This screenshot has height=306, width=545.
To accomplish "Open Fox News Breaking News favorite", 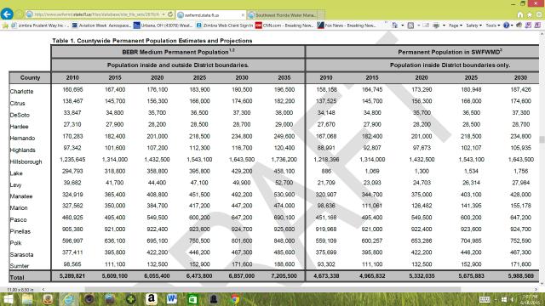I will pos(347,25).
